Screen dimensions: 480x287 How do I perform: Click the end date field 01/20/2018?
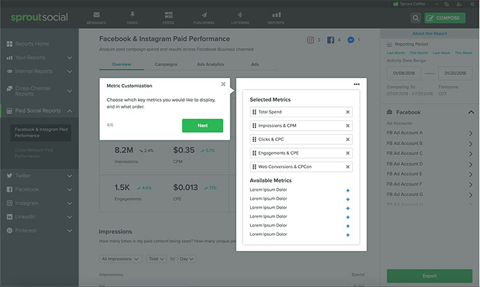point(455,74)
